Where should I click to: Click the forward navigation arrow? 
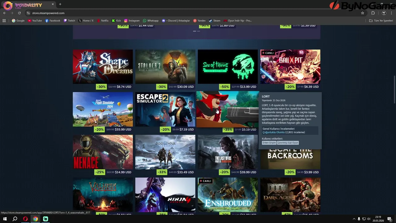pos(12,13)
